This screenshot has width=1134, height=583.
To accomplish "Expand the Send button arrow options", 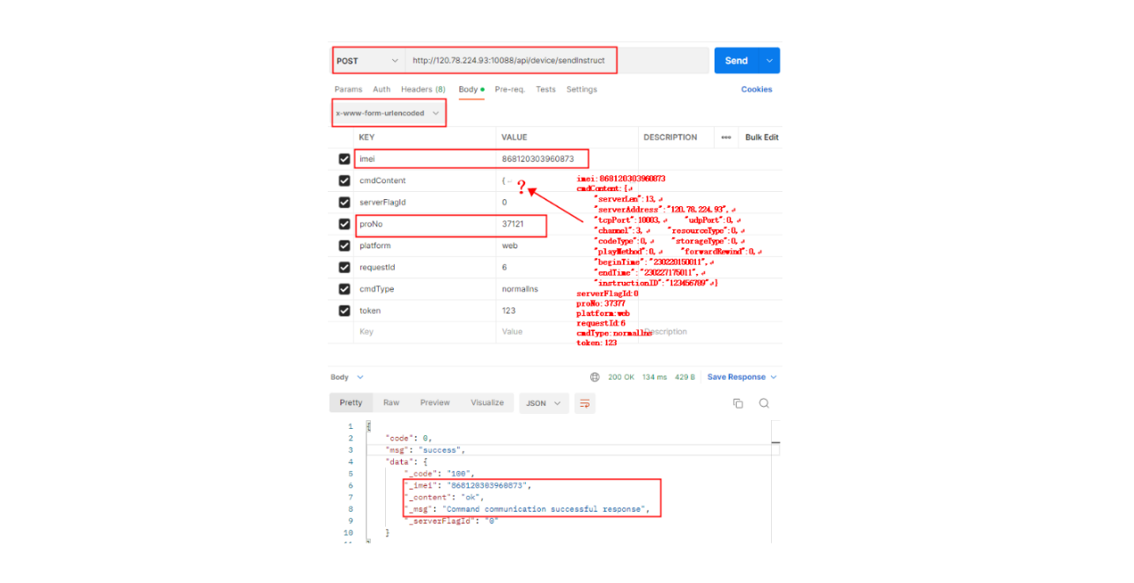I will coord(769,61).
